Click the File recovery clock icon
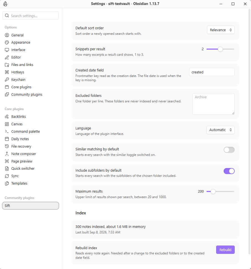This screenshot has height=269, width=251. 7,146
